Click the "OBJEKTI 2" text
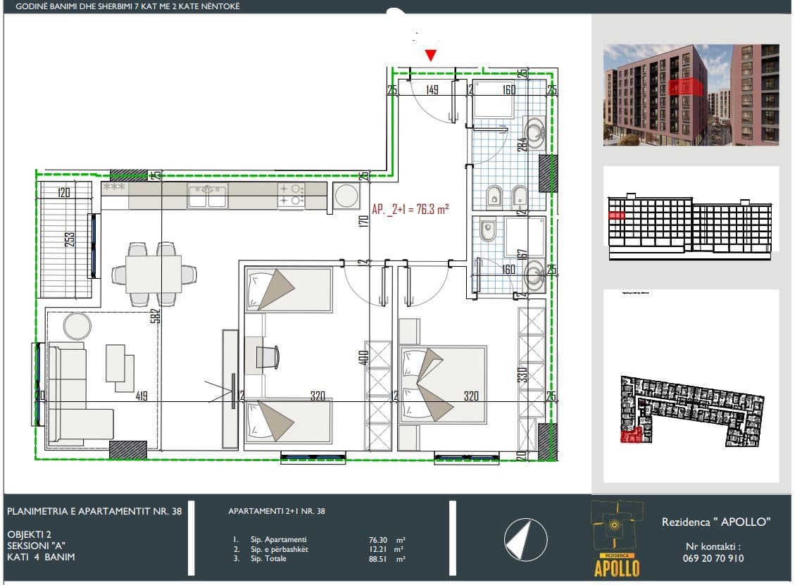The height and width of the screenshot is (585, 802). point(29,534)
